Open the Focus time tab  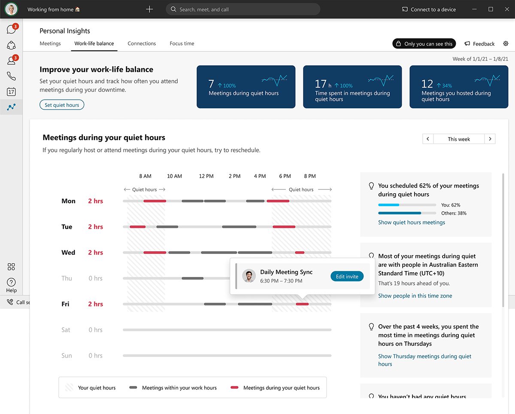click(x=182, y=43)
